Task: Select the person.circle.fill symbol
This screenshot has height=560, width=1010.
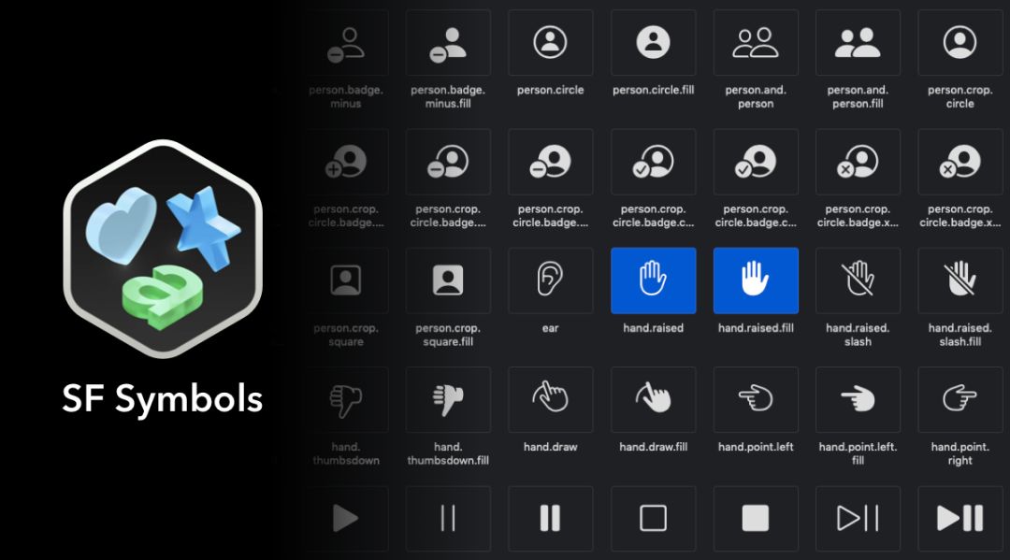Action: (653, 42)
